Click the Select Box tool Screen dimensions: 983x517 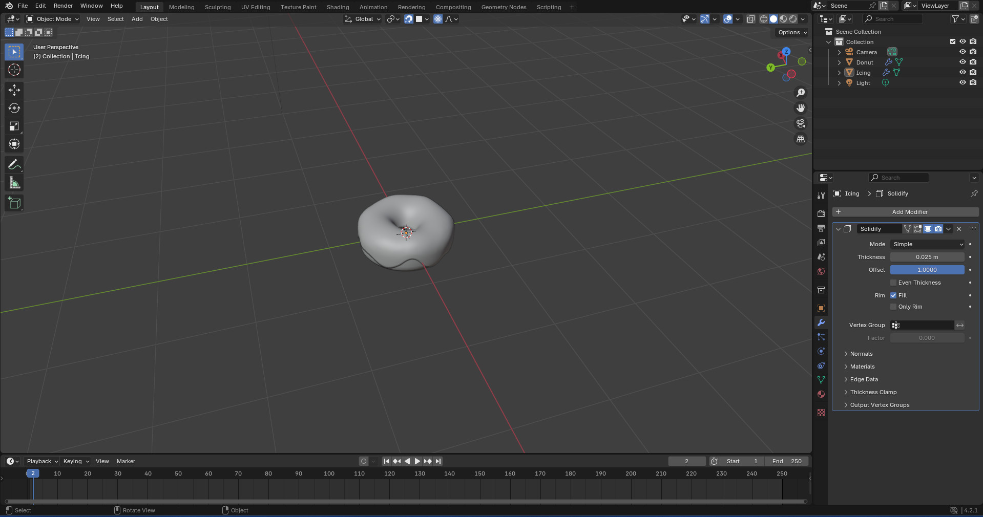tap(14, 52)
